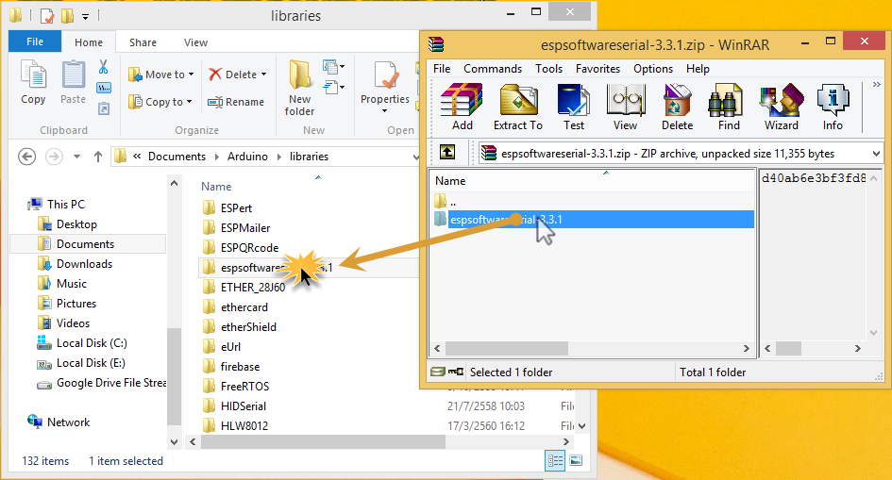Screen dimensions: 892x480
Task: Switch to Details view layout icon
Action: (555, 461)
